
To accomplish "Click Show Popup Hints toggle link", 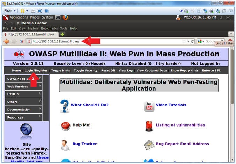I will [x=184, y=70].
